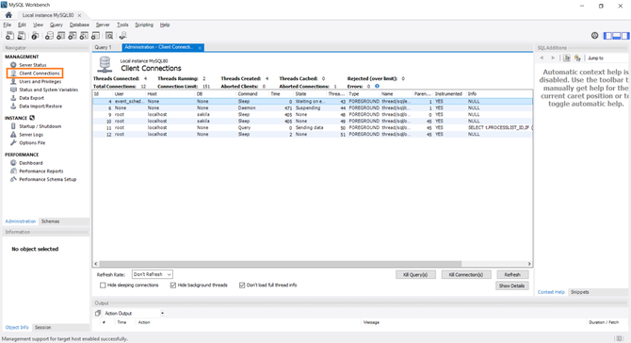
Task: Select Client Connections in Navigator
Action: tap(39, 73)
